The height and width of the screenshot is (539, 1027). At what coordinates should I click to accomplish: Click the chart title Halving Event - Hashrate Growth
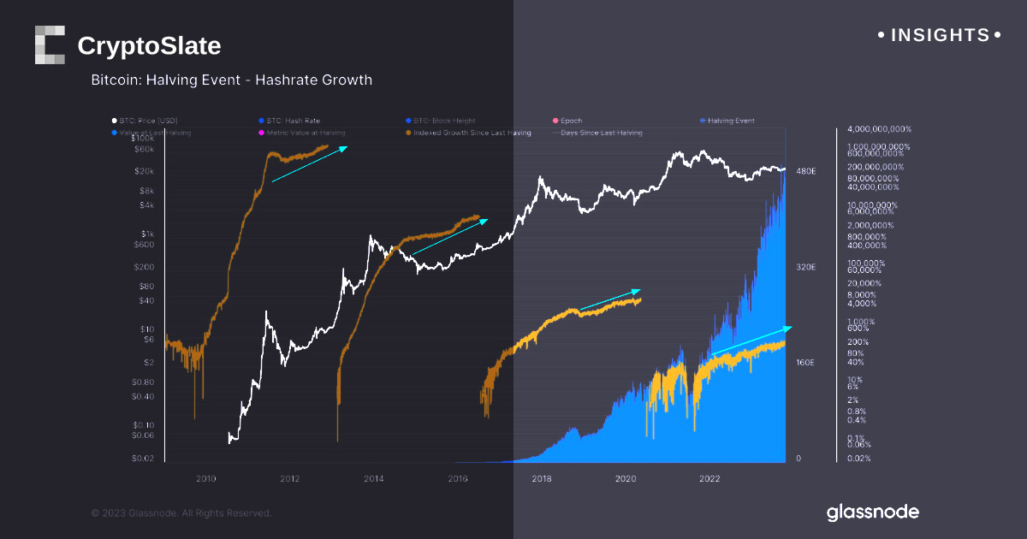click(x=231, y=80)
